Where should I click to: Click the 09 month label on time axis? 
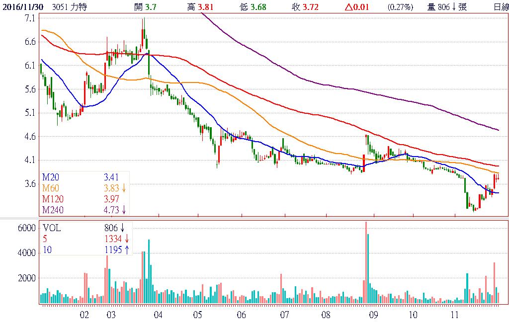[x=373, y=315]
